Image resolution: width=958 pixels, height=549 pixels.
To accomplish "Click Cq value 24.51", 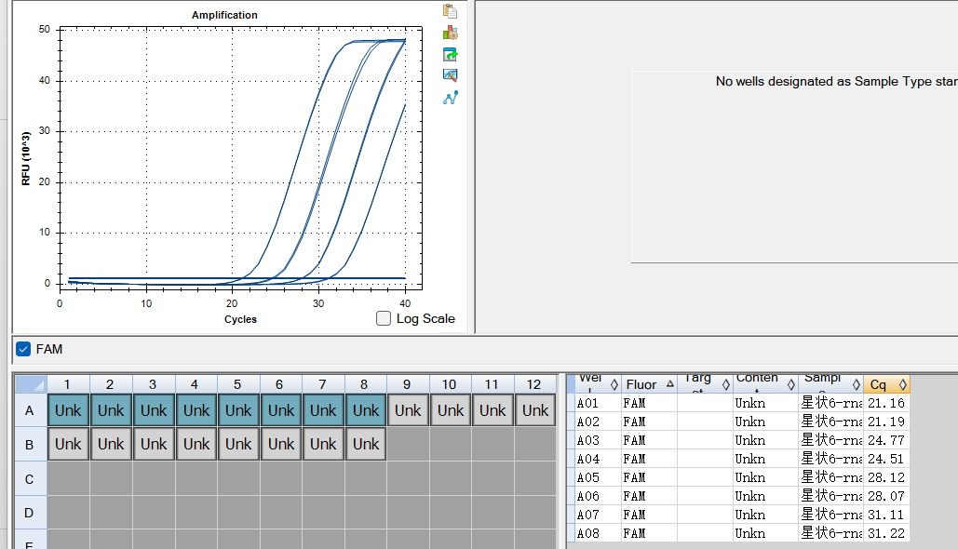I will [886, 459].
